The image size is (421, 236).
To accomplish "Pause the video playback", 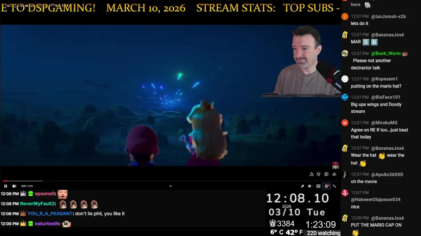I will pos(6,186).
